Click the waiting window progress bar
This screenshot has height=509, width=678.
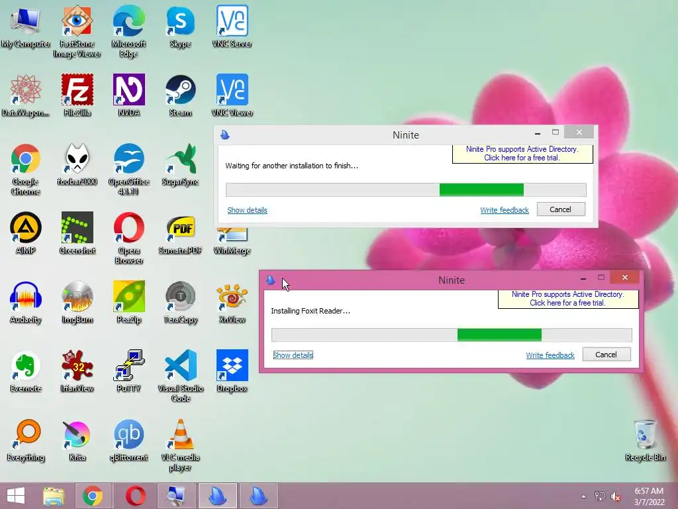pos(406,190)
